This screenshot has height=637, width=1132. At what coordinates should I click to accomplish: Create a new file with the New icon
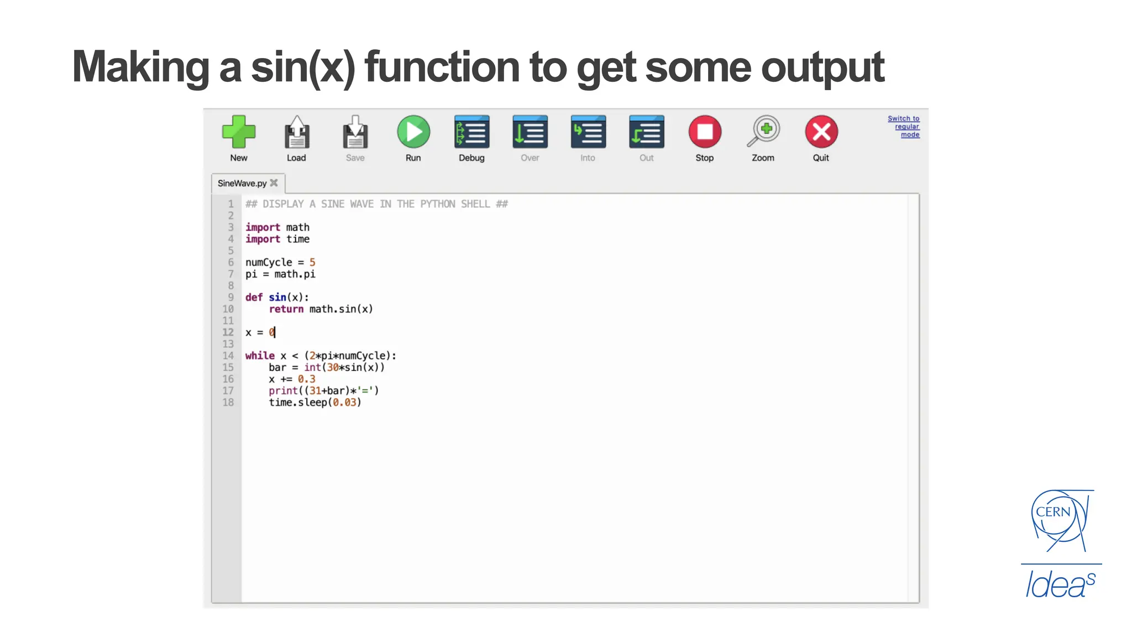(239, 132)
